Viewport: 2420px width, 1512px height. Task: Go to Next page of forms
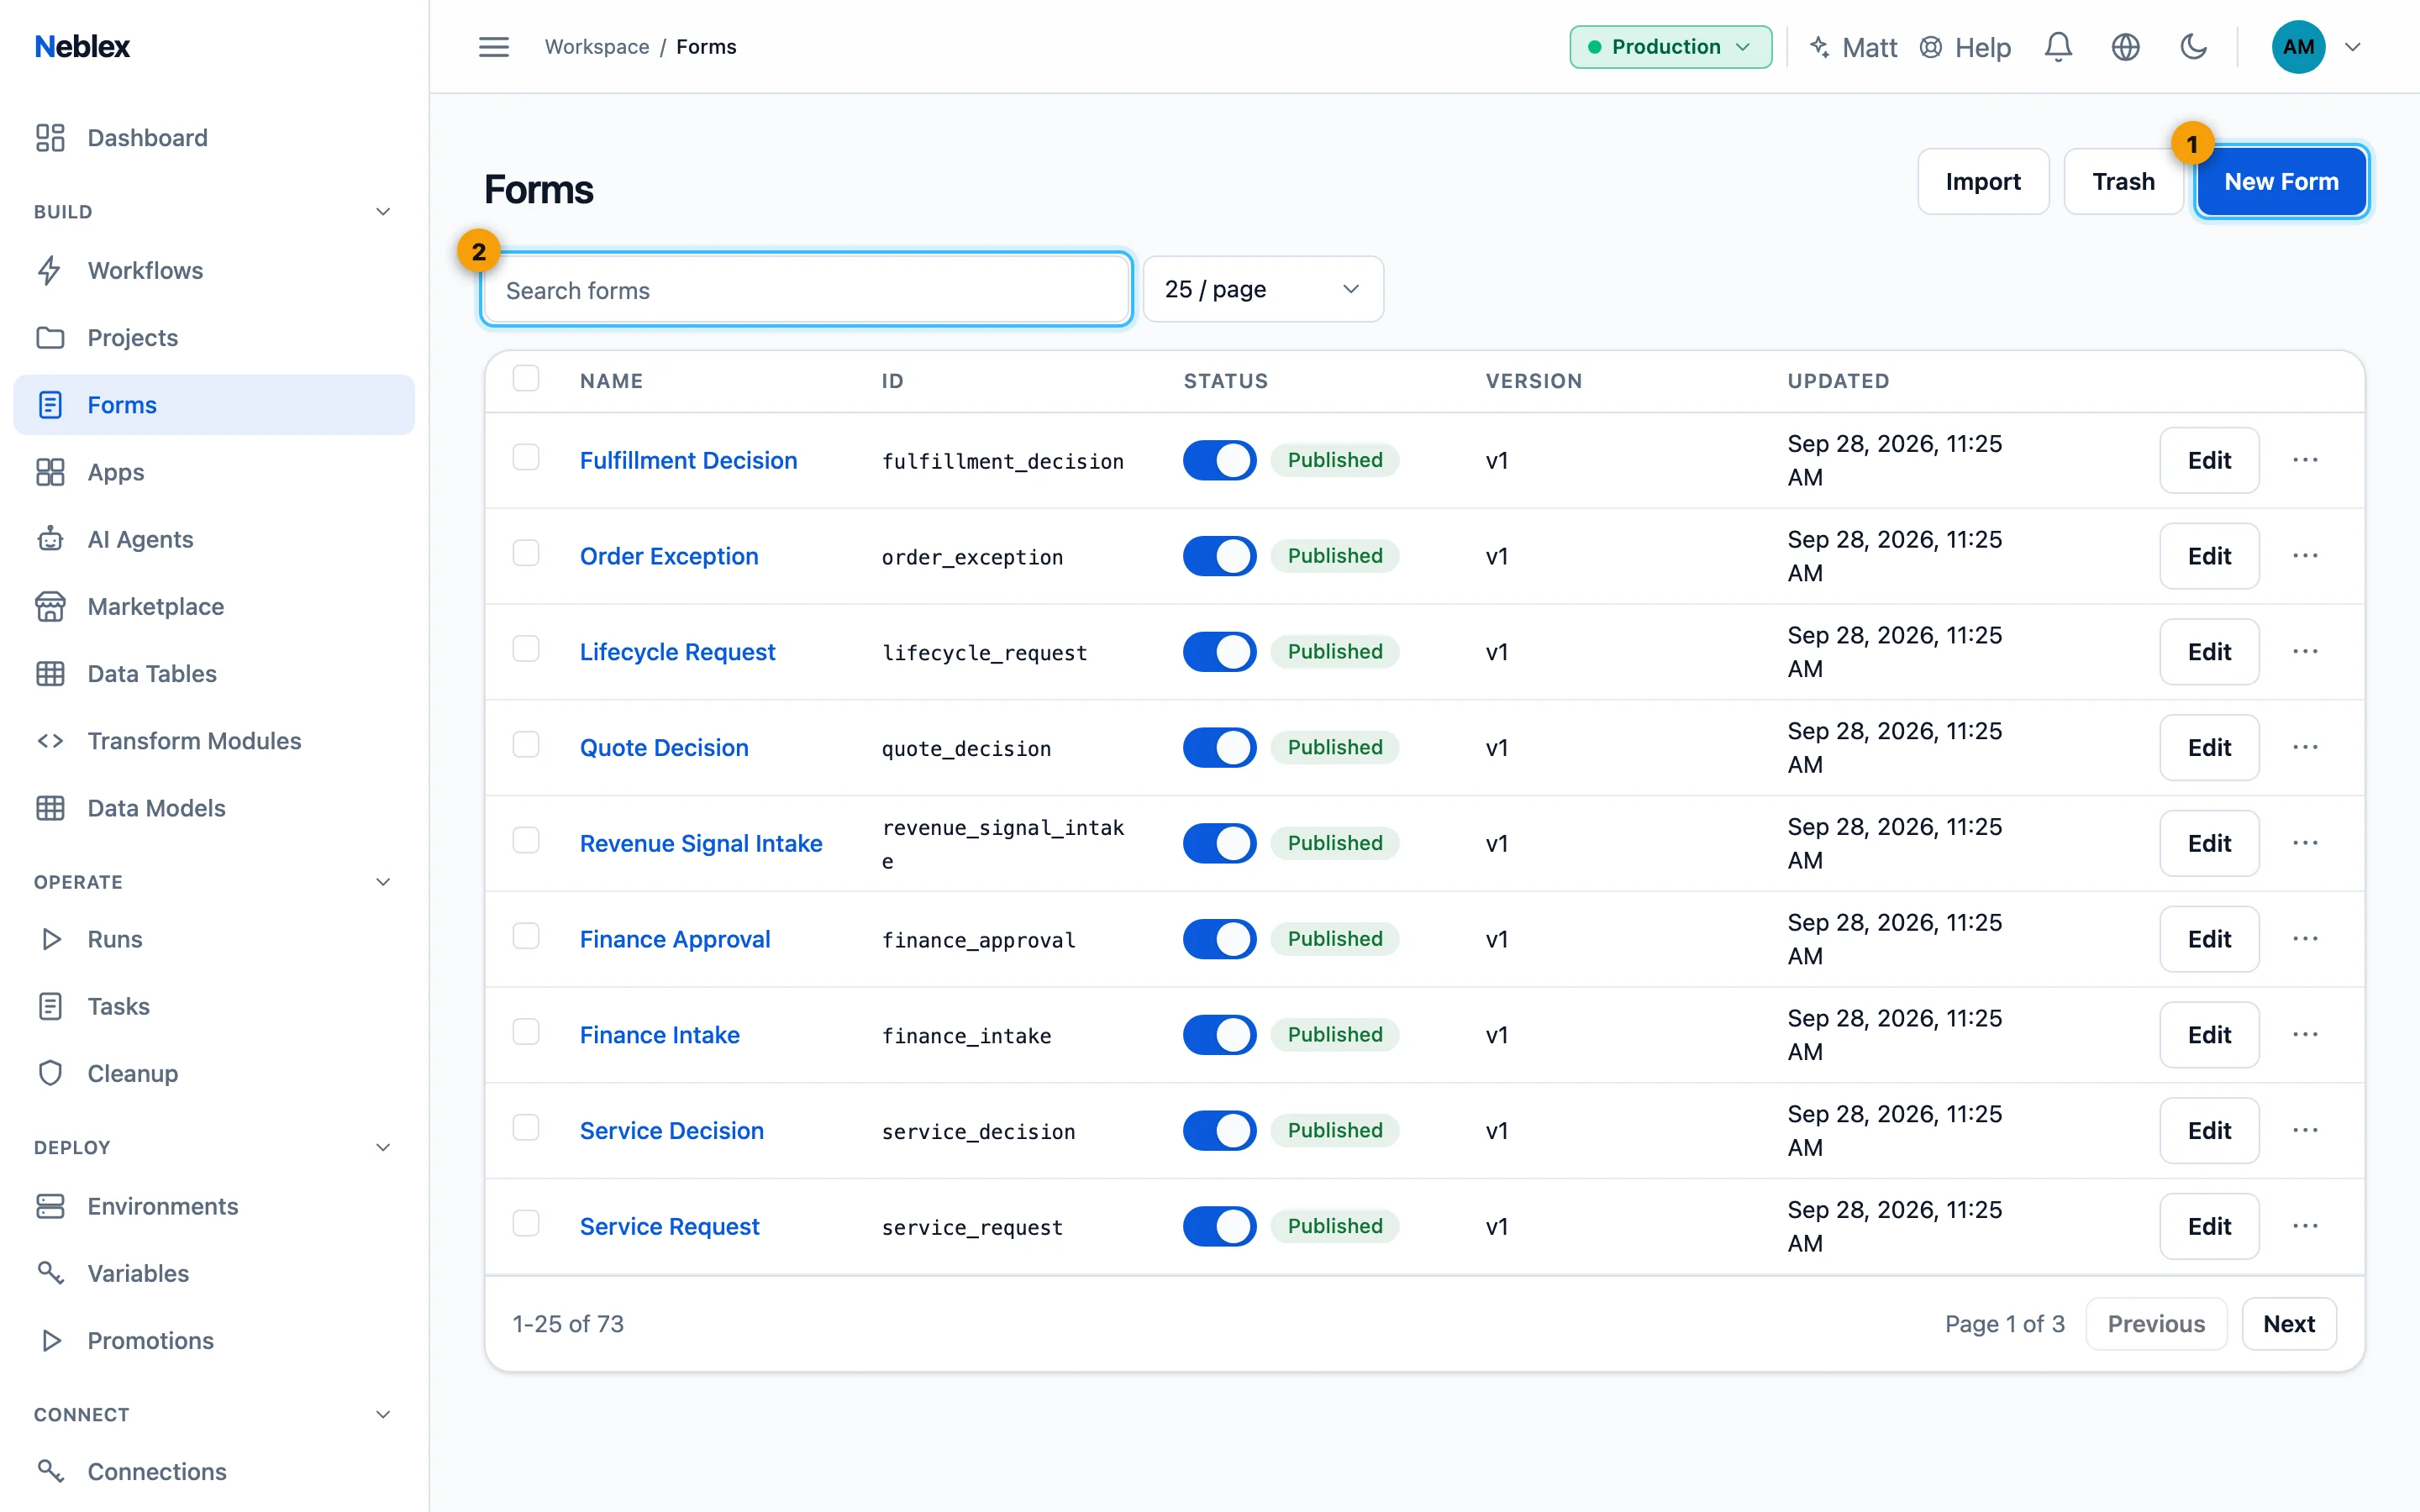pos(2289,1324)
